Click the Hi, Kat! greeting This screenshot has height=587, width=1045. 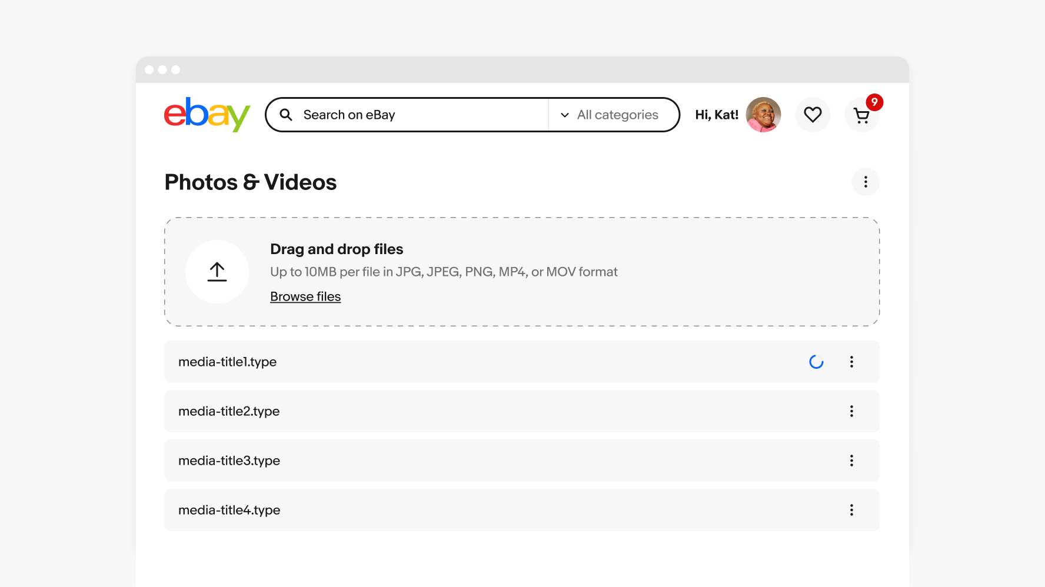[x=717, y=115]
